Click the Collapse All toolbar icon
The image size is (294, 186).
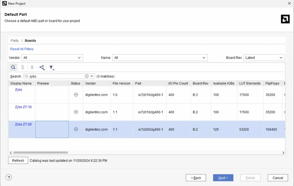tap(23, 67)
